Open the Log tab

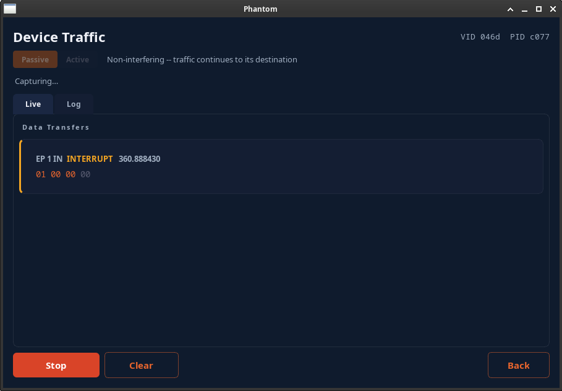click(74, 104)
